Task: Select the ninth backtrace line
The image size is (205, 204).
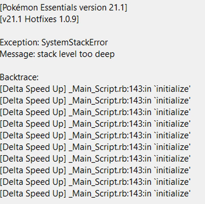Action: [95, 182]
